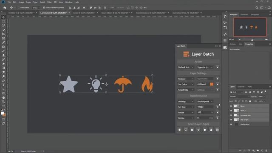Click the Navigator zoom slider handle
Screen dimensions: 272x153
point(252,40)
